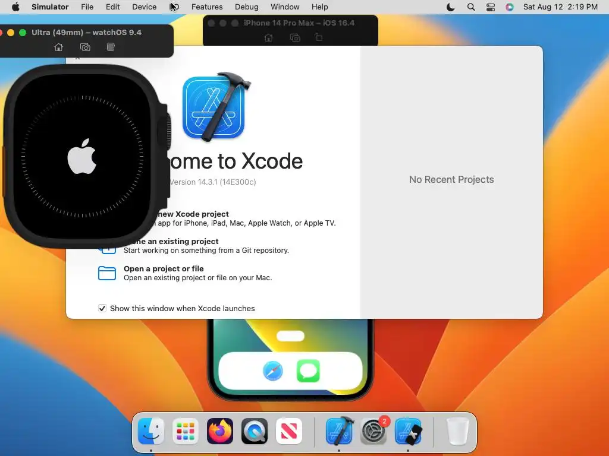Click the Apple logo on watch screen

pos(82,156)
